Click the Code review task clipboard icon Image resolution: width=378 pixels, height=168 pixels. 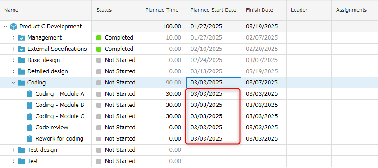pos(30,128)
